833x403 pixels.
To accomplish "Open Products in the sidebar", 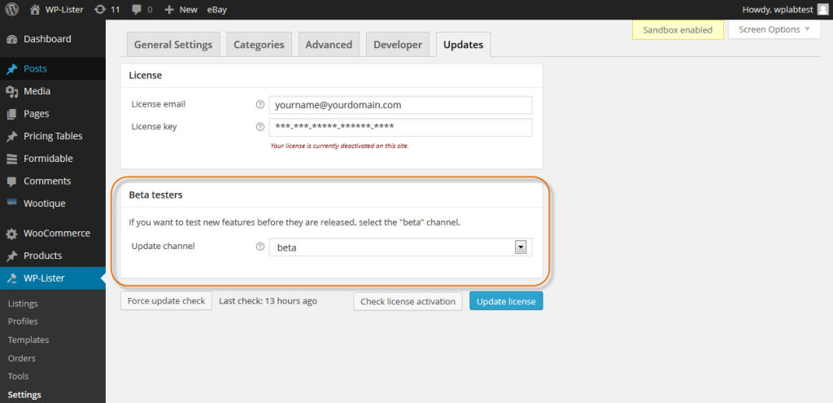I will pyautogui.click(x=42, y=255).
